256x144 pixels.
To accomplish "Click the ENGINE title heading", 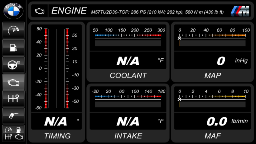I will (69, 11).
